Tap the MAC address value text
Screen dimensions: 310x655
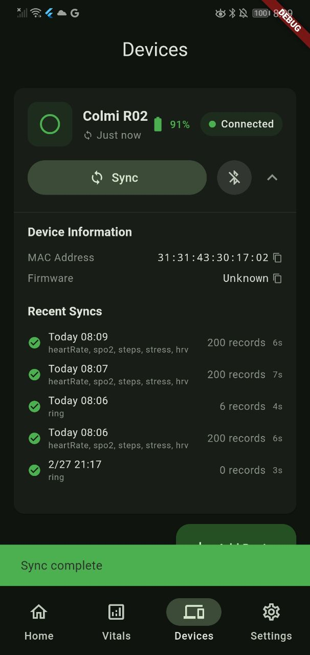click(213, 258)
